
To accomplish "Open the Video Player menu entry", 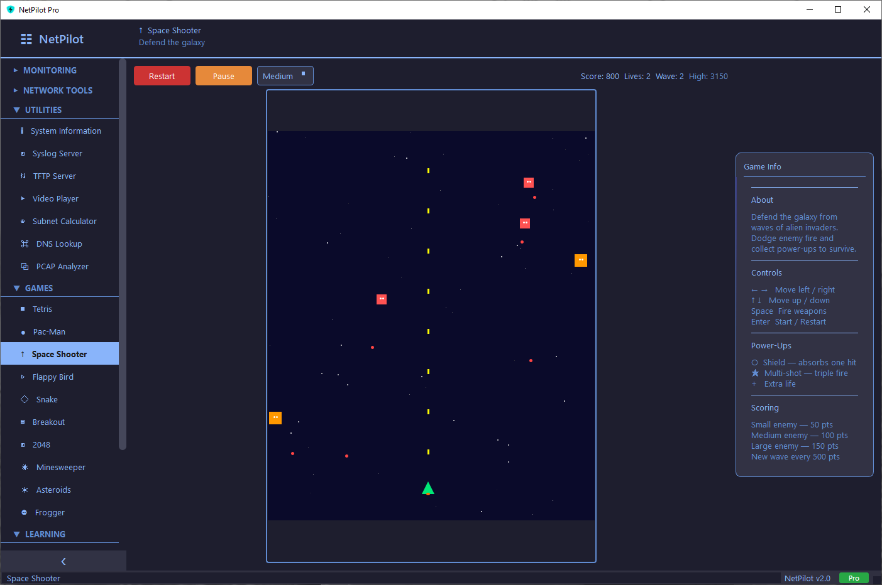I will (55, 198).
